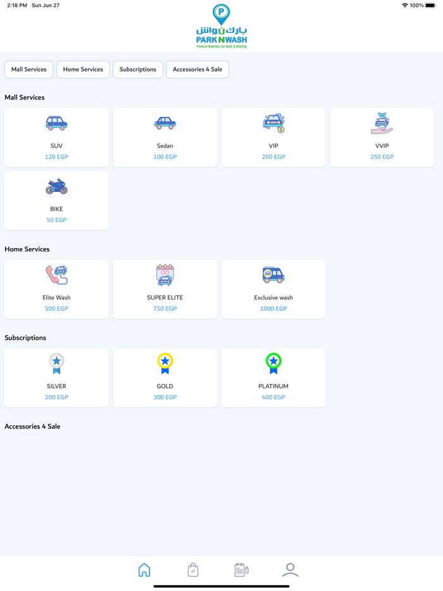Tap the Elite Wash phone icon

[56, 275]
